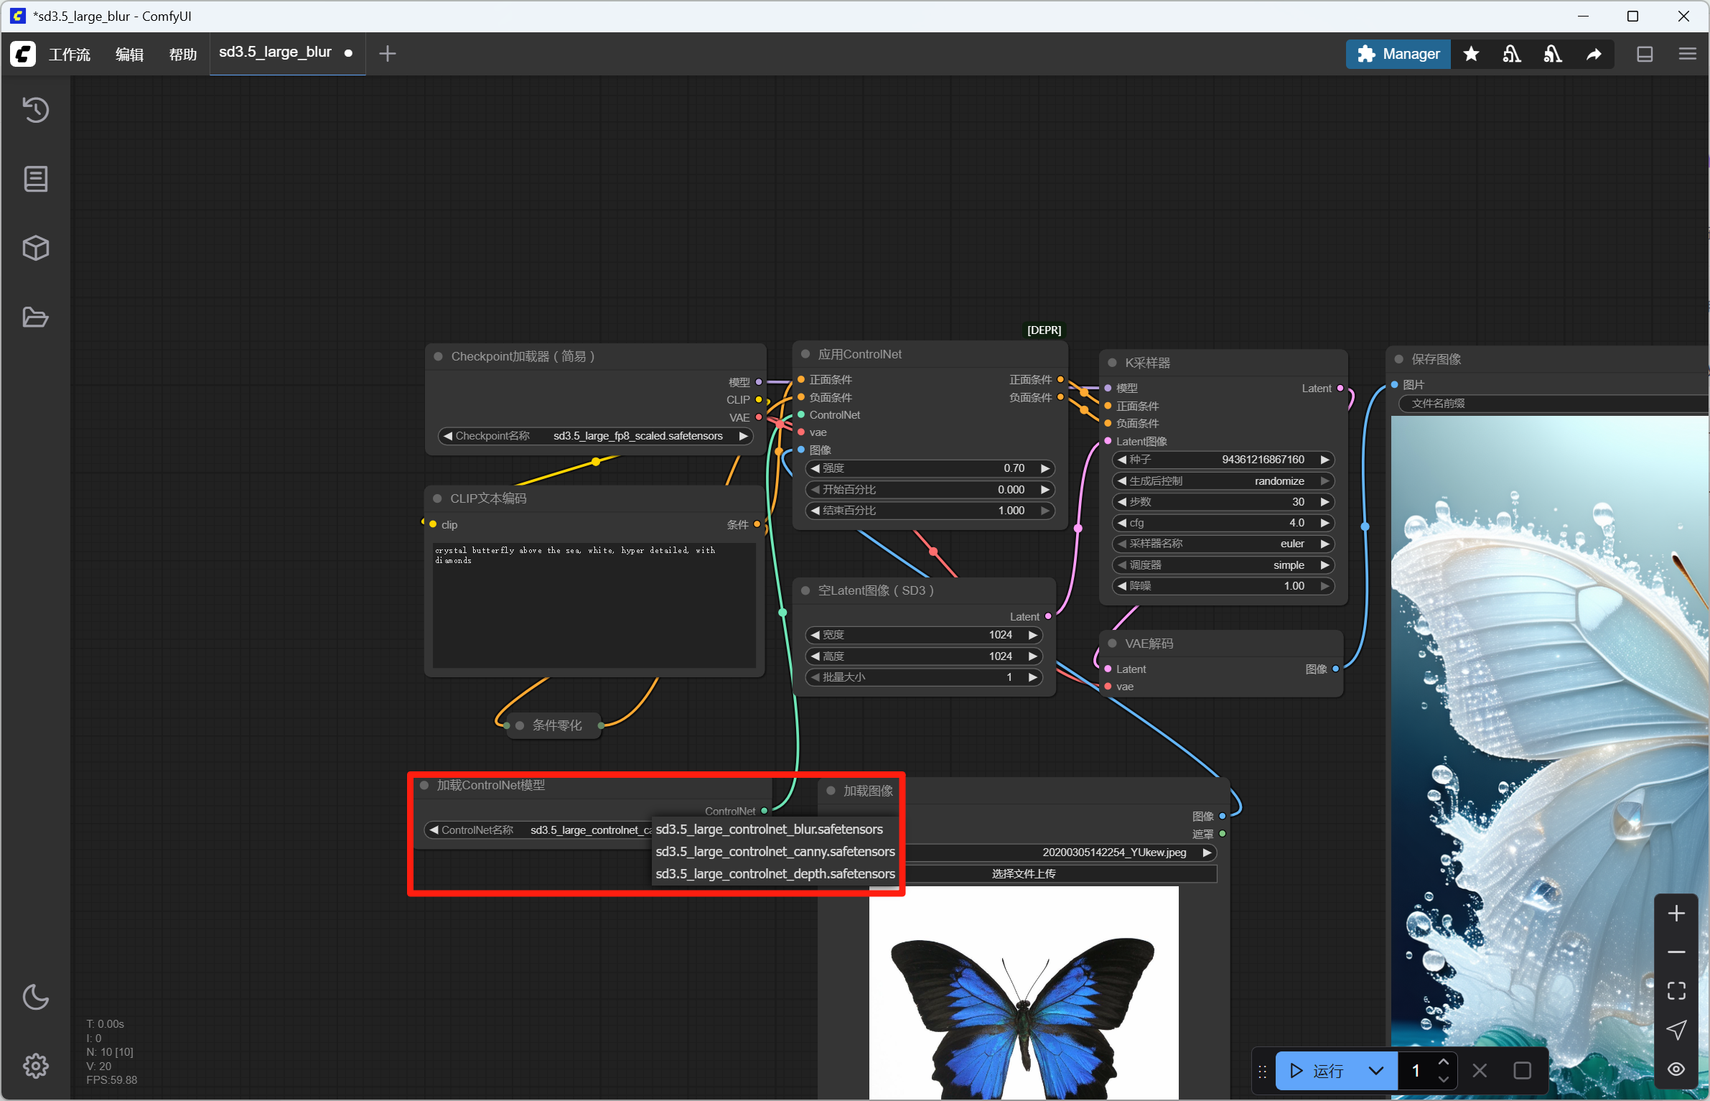
Task: Collapse Checkpoint加载器 node dot
Action: tap(438, 356)
